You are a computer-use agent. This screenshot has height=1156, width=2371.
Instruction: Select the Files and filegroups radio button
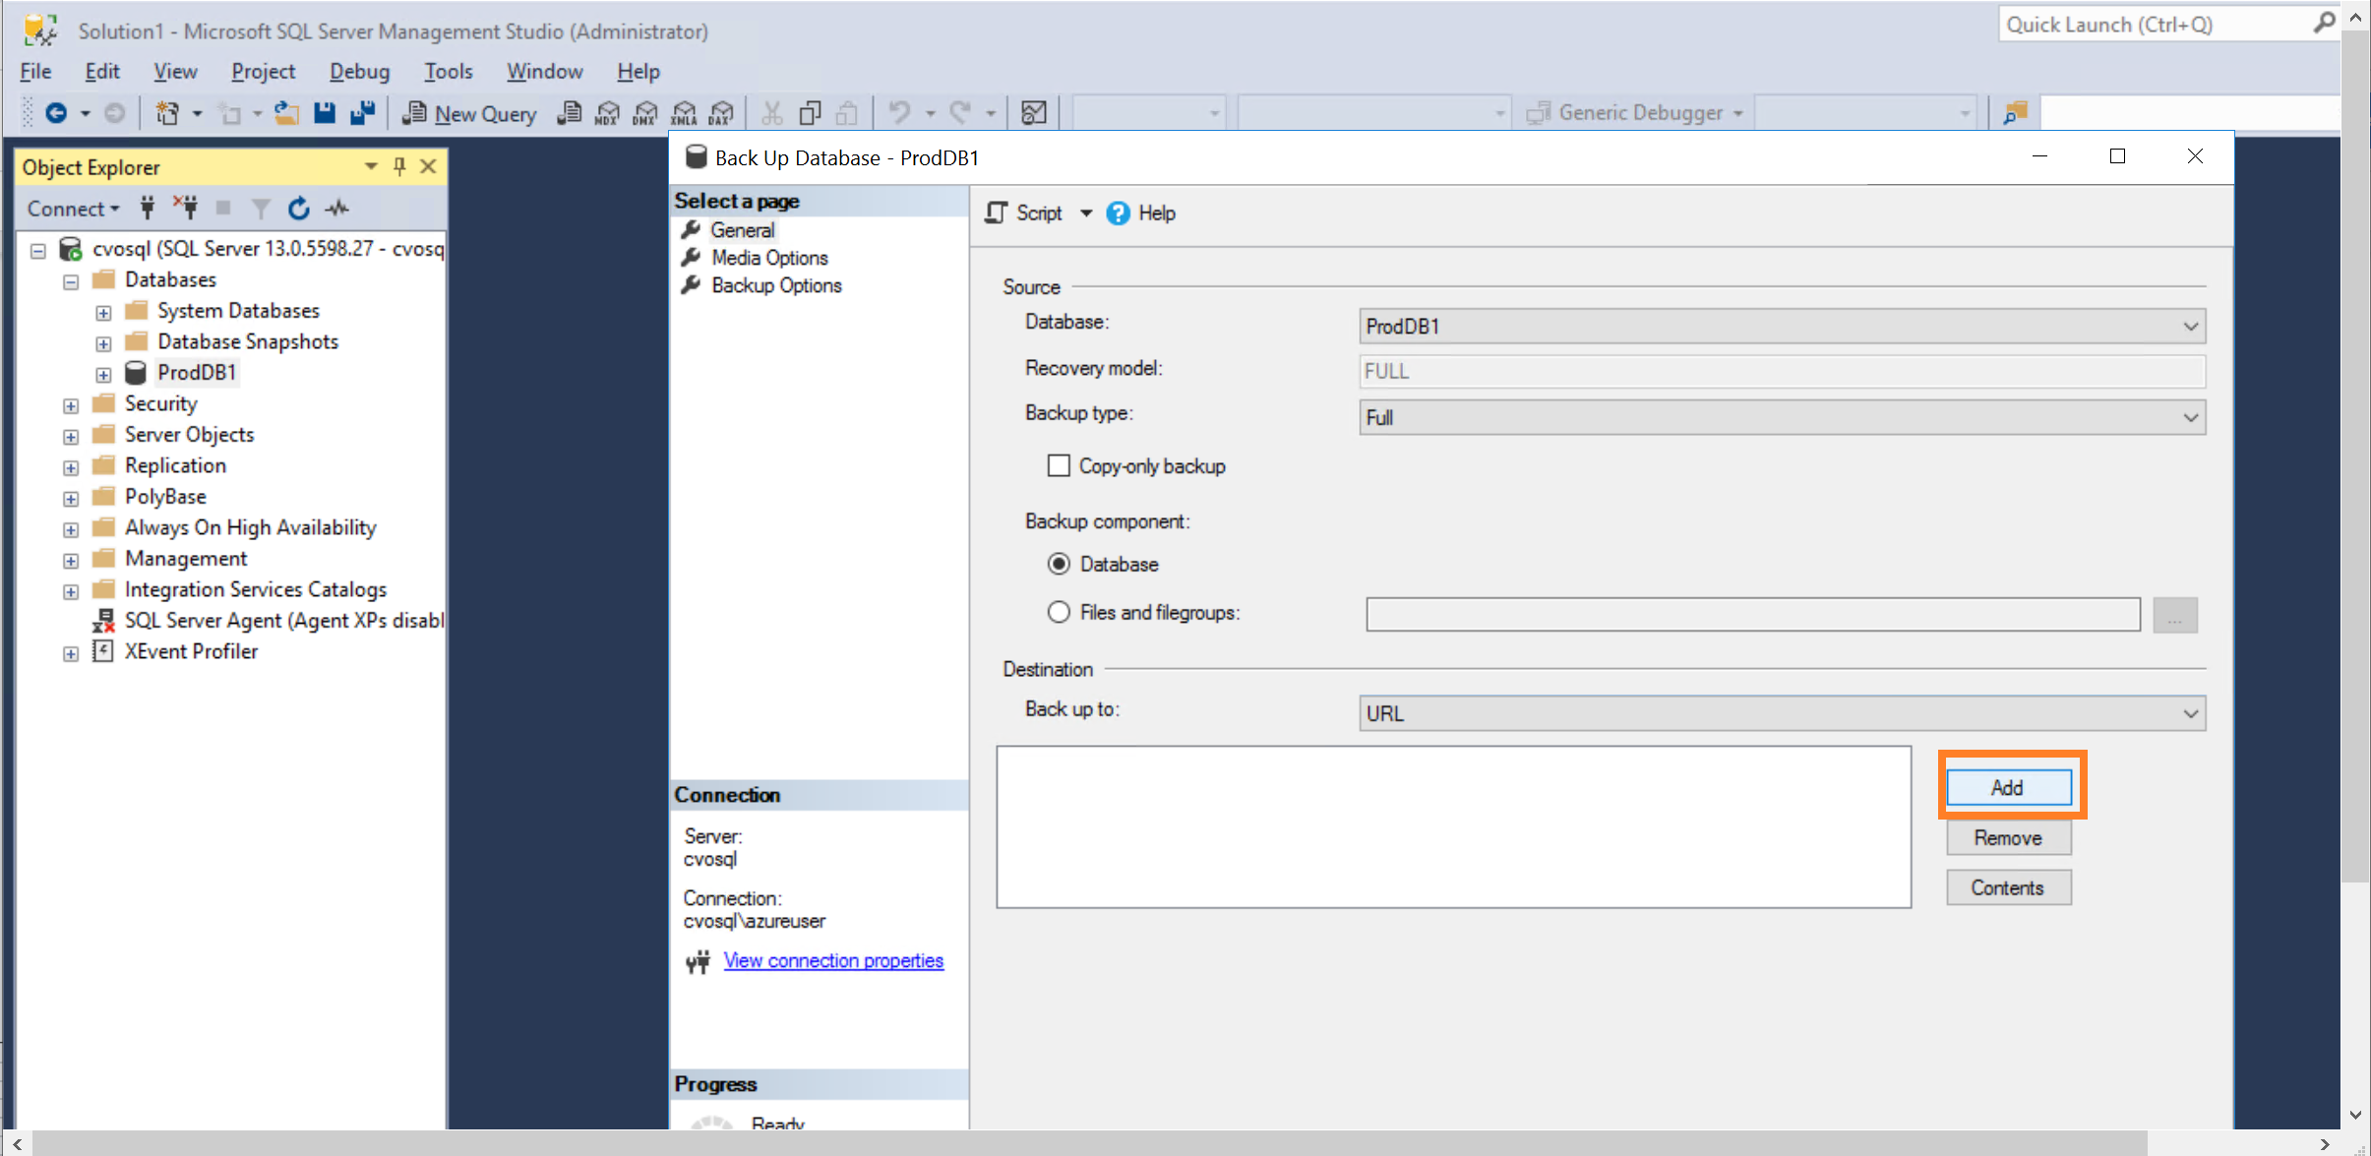1059,612
